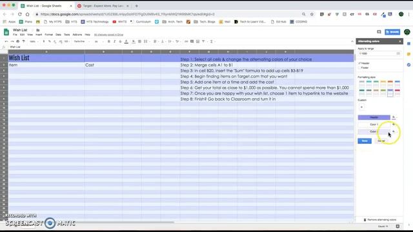
Task: Select the red default formatting style
Action: pos(398,93)
